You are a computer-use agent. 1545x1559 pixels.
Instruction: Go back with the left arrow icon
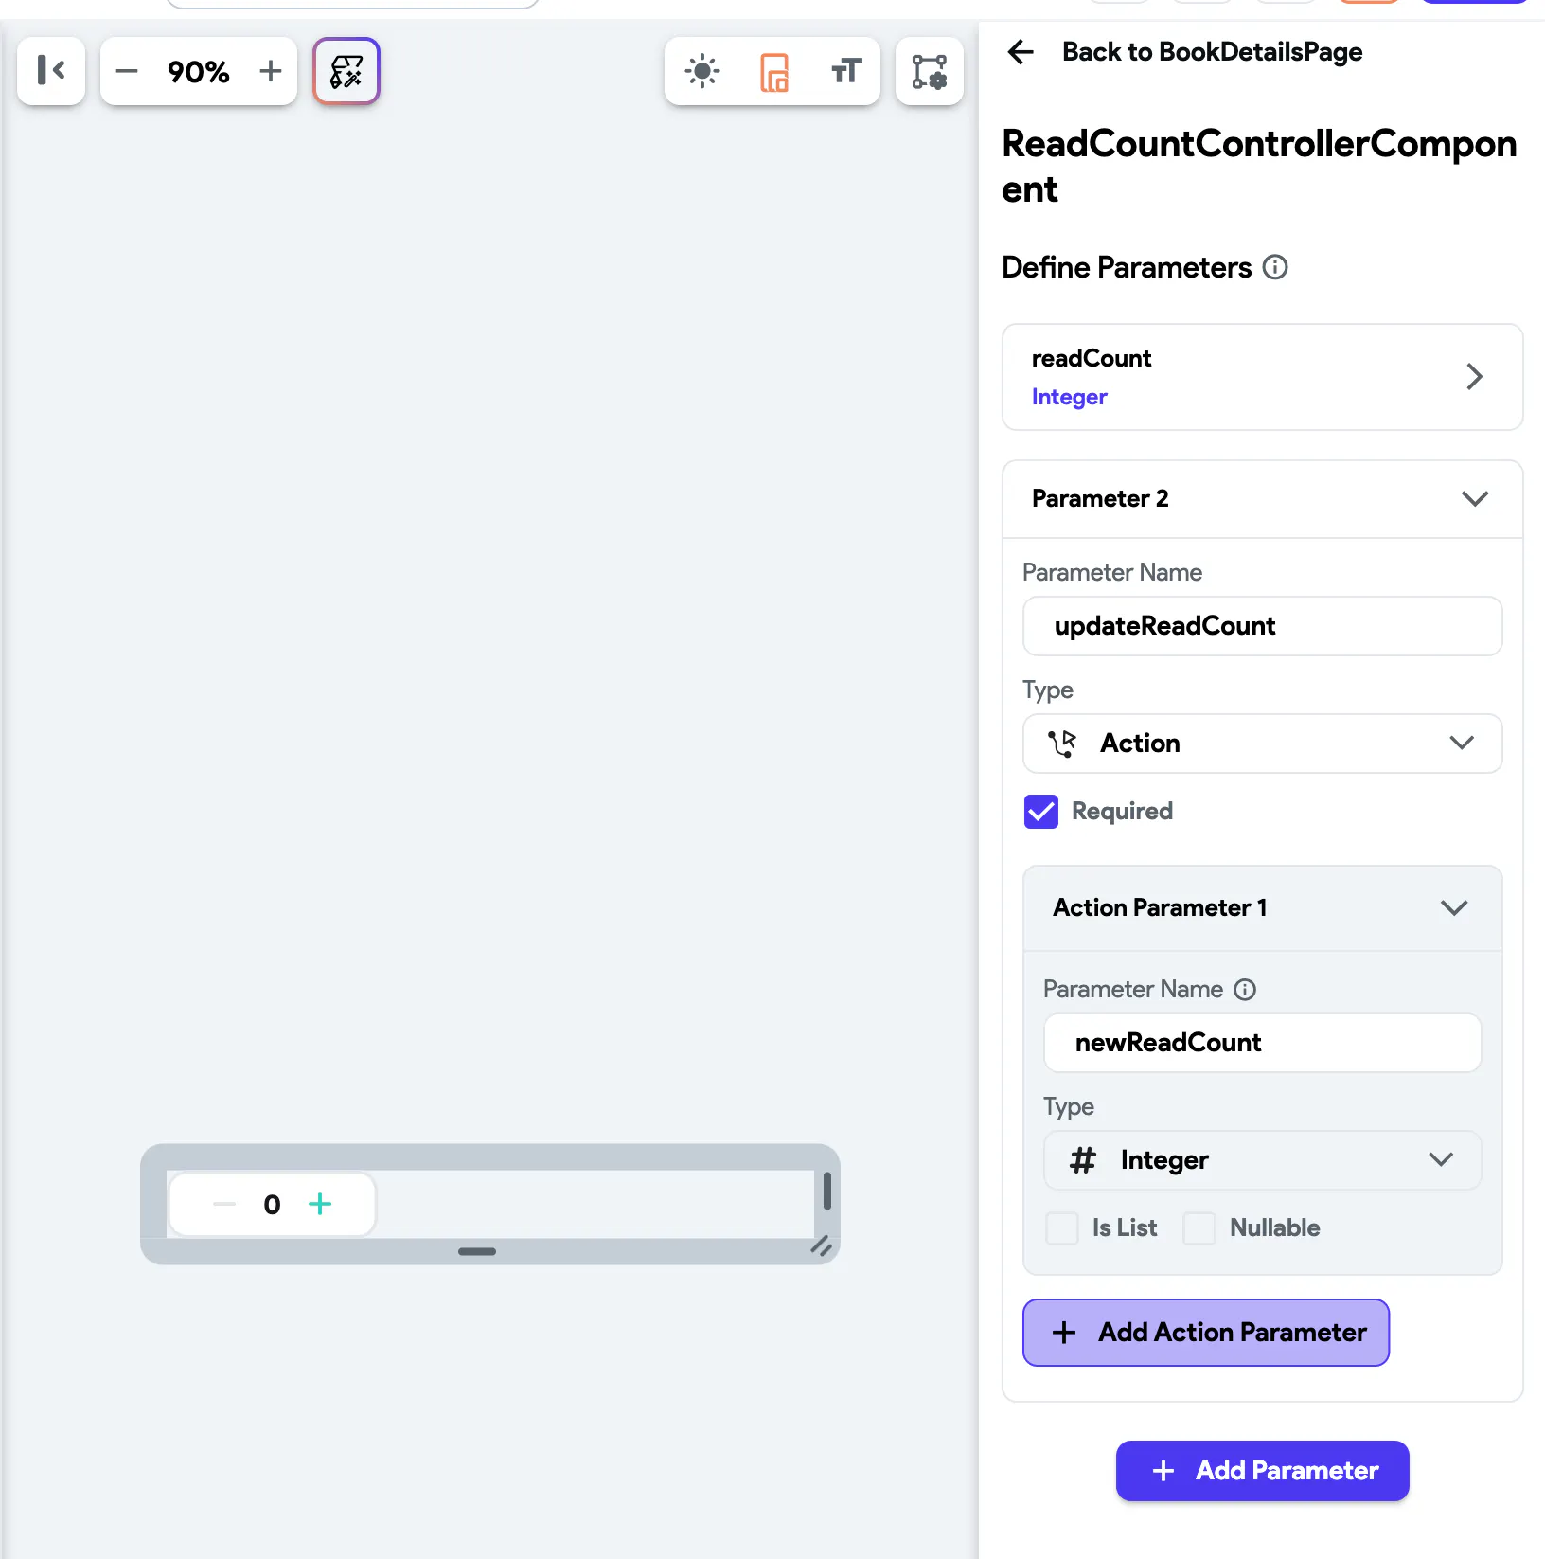(1021, 51)
